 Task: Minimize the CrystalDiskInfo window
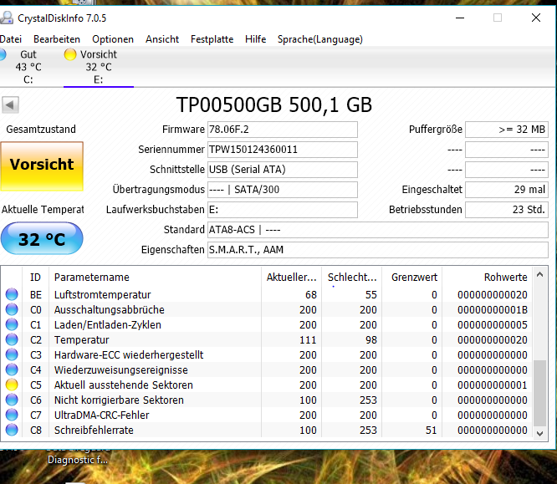[460, 18]
